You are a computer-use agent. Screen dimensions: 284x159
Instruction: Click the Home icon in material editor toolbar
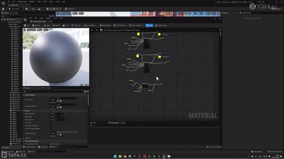66,26
